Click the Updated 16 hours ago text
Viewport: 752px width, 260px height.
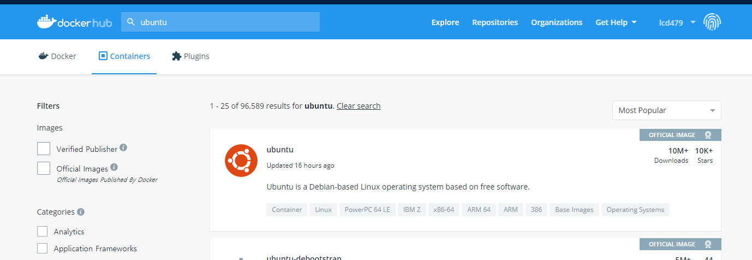pyautogui.click(x=300, y=166)
